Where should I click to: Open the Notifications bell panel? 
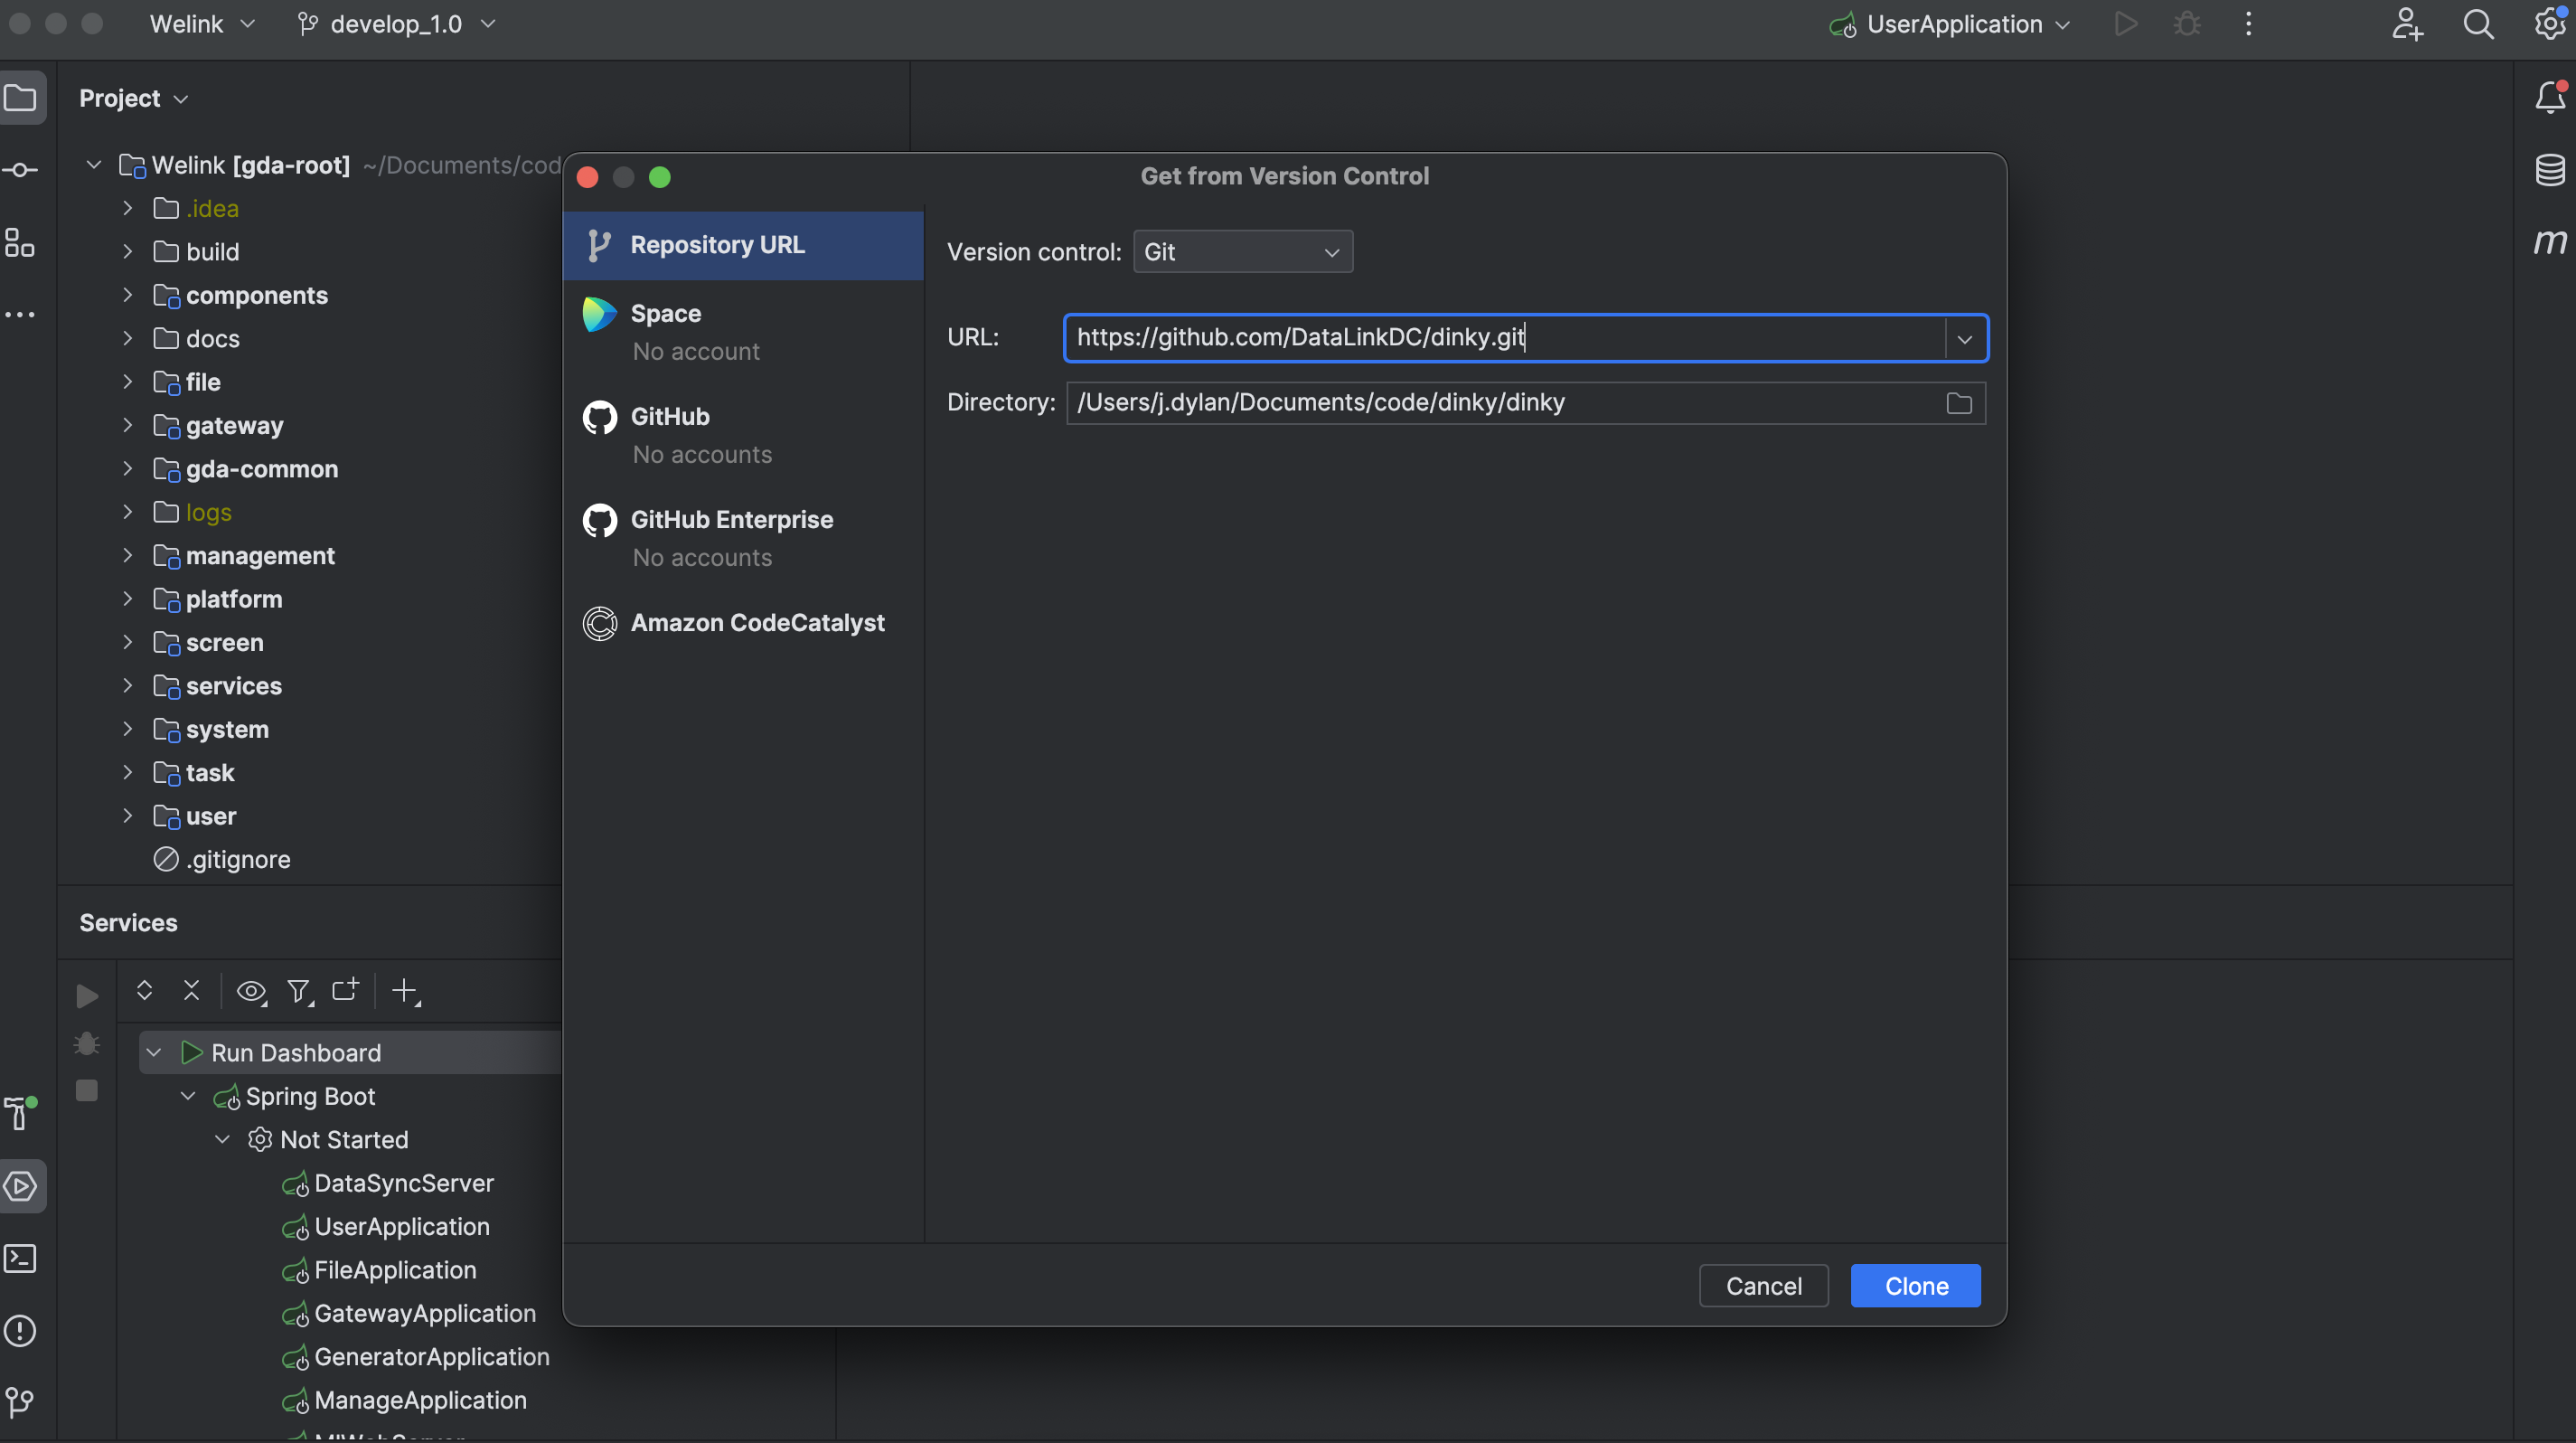tap(2549, 97)
